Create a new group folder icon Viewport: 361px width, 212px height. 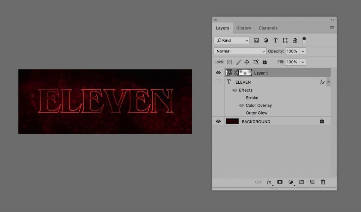(301, 182)
